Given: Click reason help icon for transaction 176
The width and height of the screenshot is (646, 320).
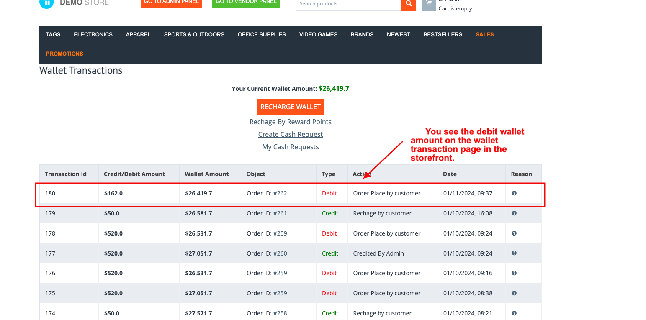Looking at the screenshot, I should pos(514,273).
